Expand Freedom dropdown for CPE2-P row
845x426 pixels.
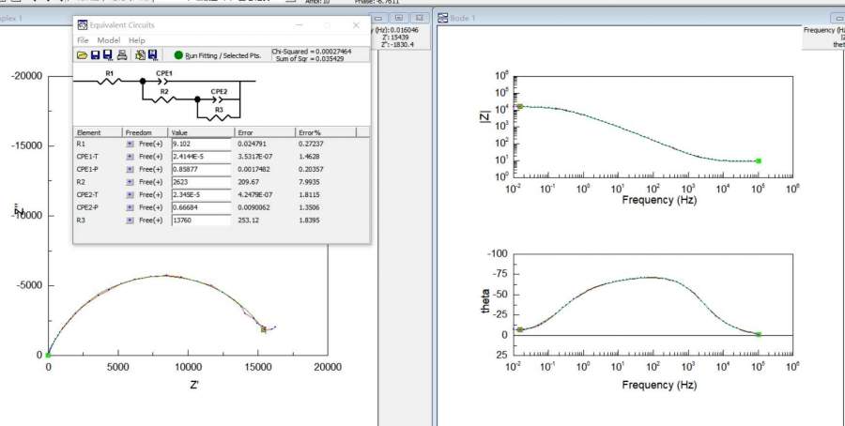pos(130,207)
